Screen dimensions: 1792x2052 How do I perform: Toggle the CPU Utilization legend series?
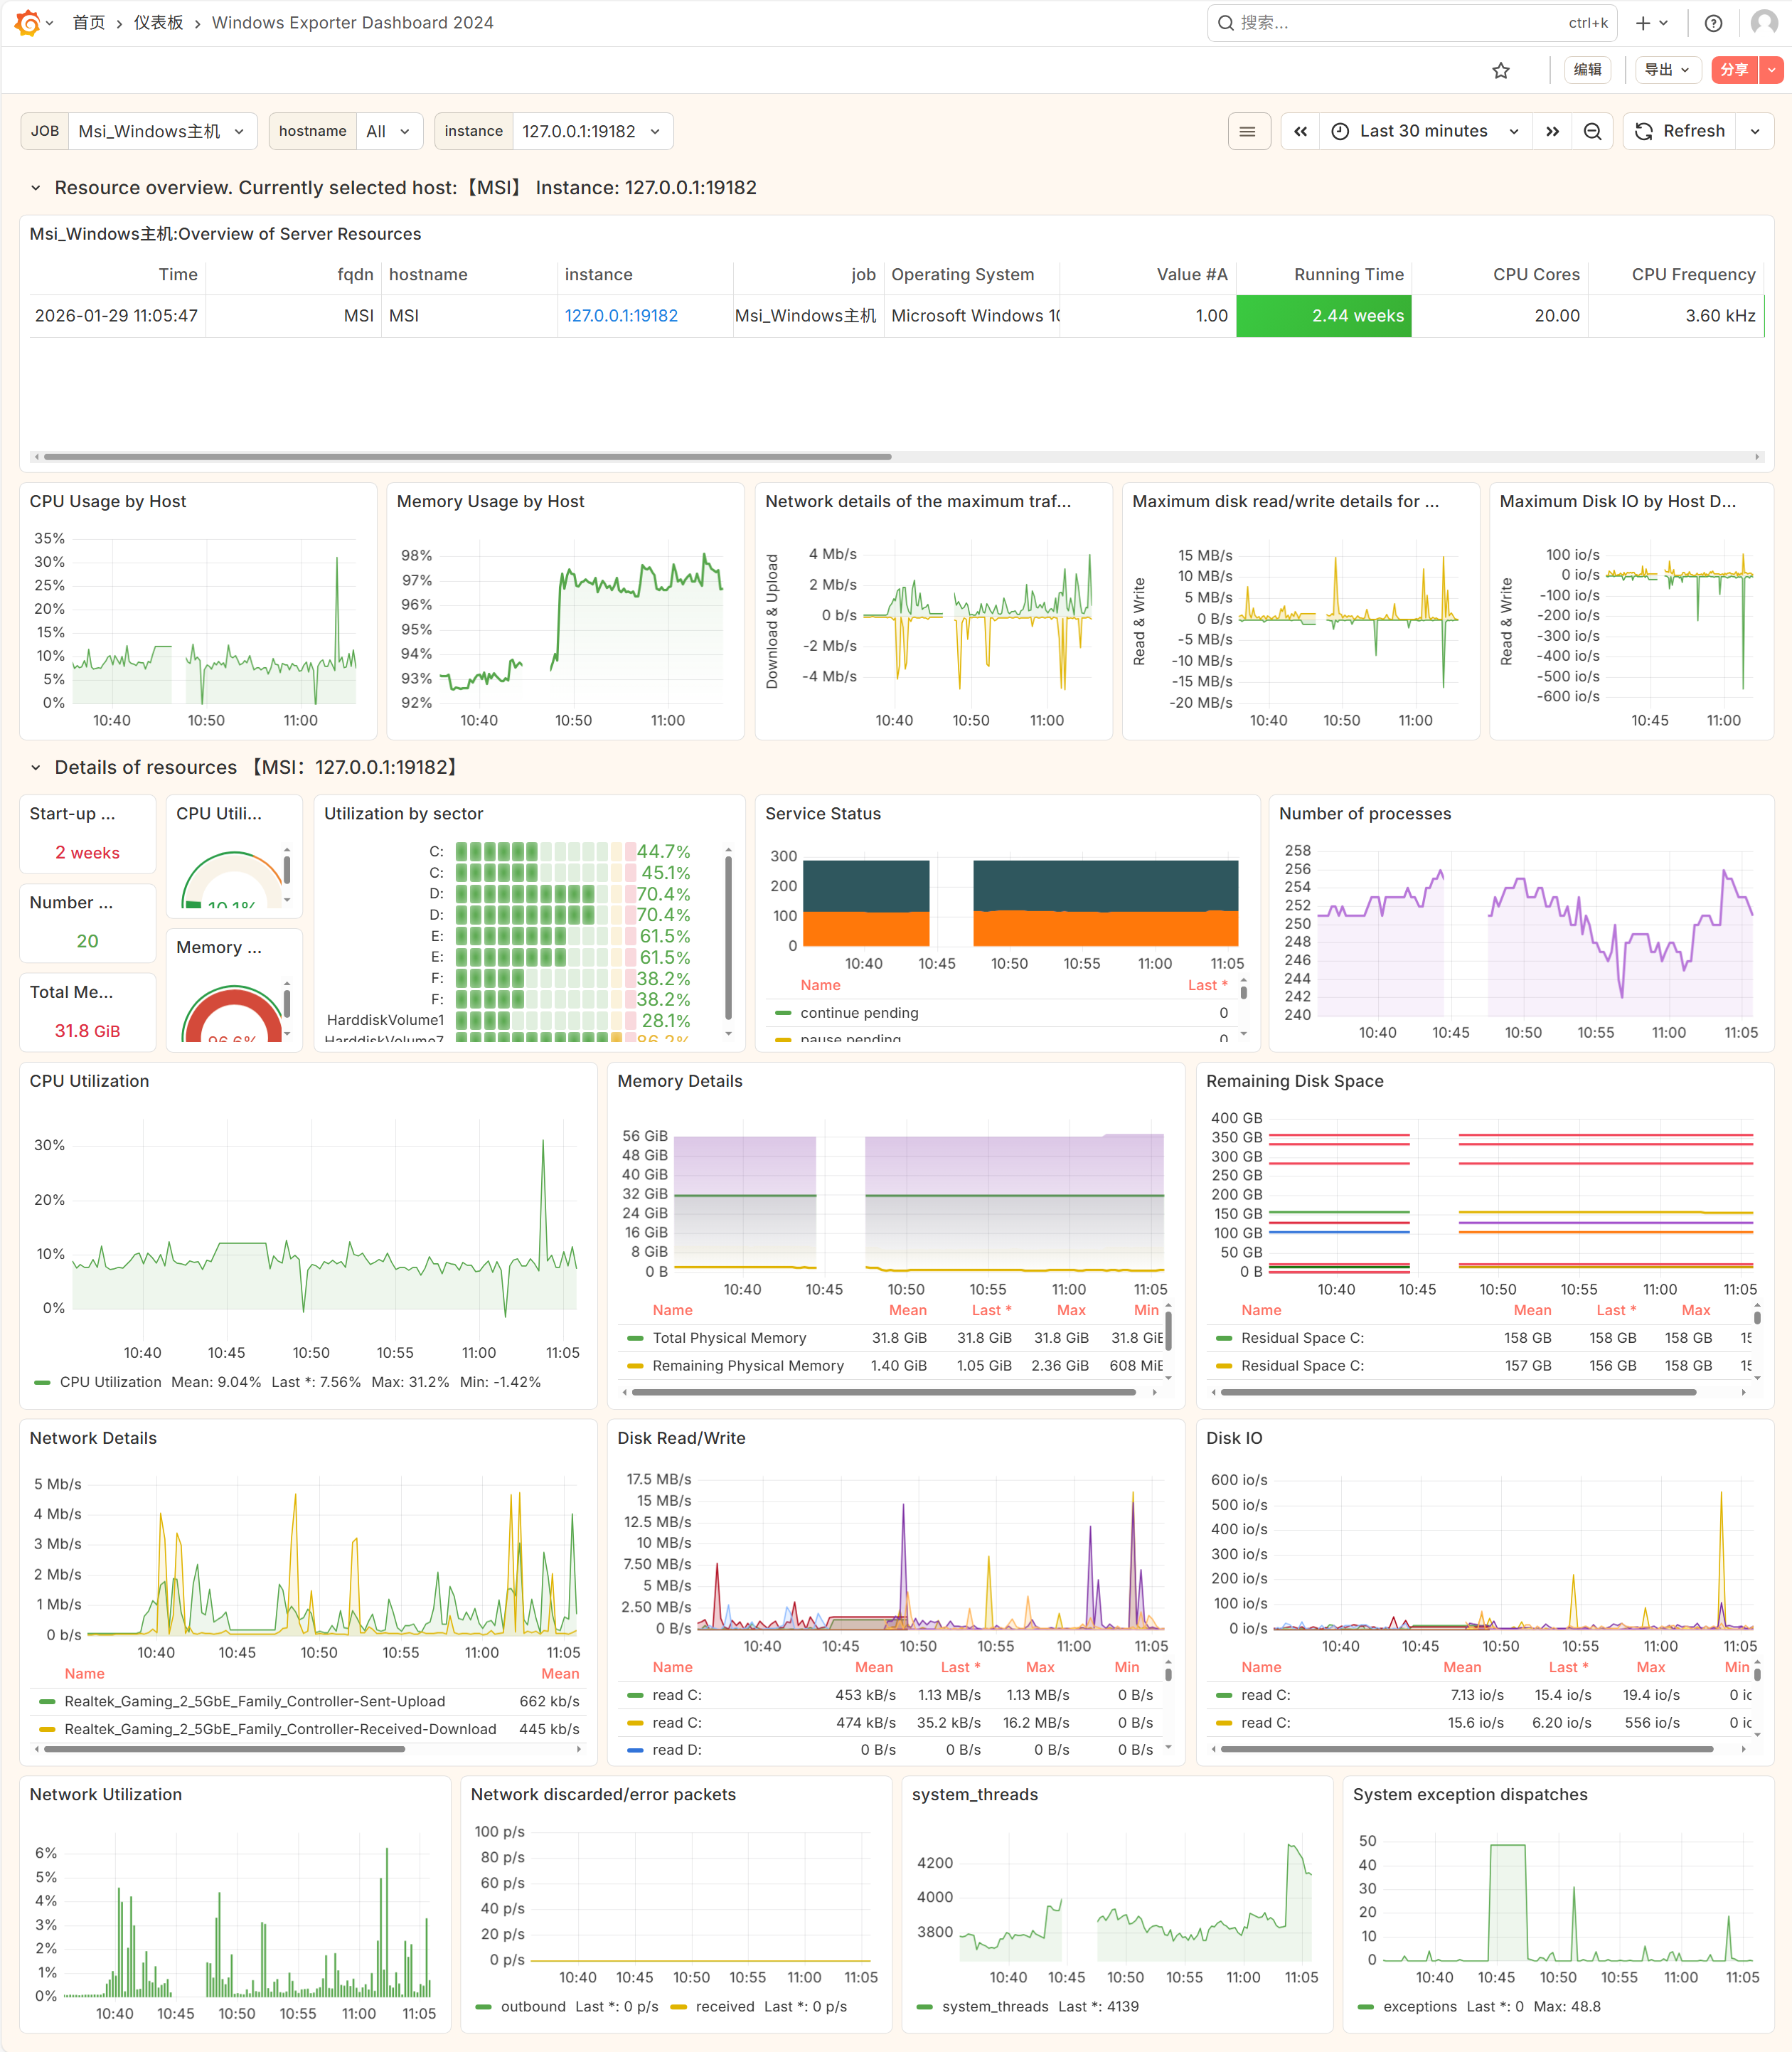click(110, 1382)
